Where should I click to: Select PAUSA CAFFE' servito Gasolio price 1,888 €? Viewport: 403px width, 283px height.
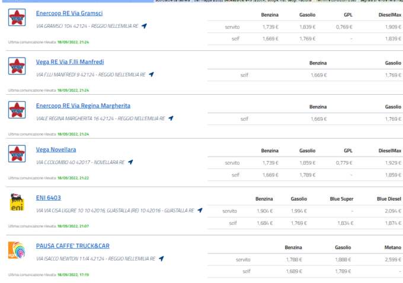coord(343,260)
